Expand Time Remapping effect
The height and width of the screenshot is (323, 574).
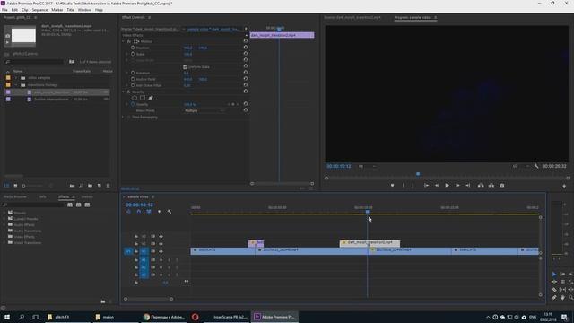pyautogui.click(x=124, y=118)
